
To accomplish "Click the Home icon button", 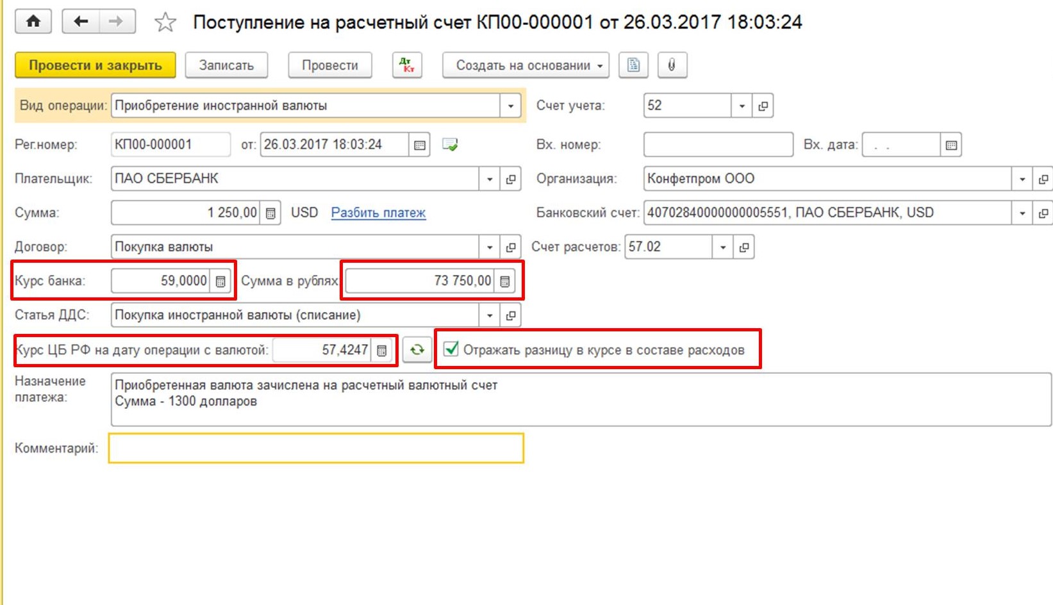I will point(33,22).
